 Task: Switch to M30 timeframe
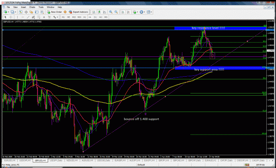[79, 17]
